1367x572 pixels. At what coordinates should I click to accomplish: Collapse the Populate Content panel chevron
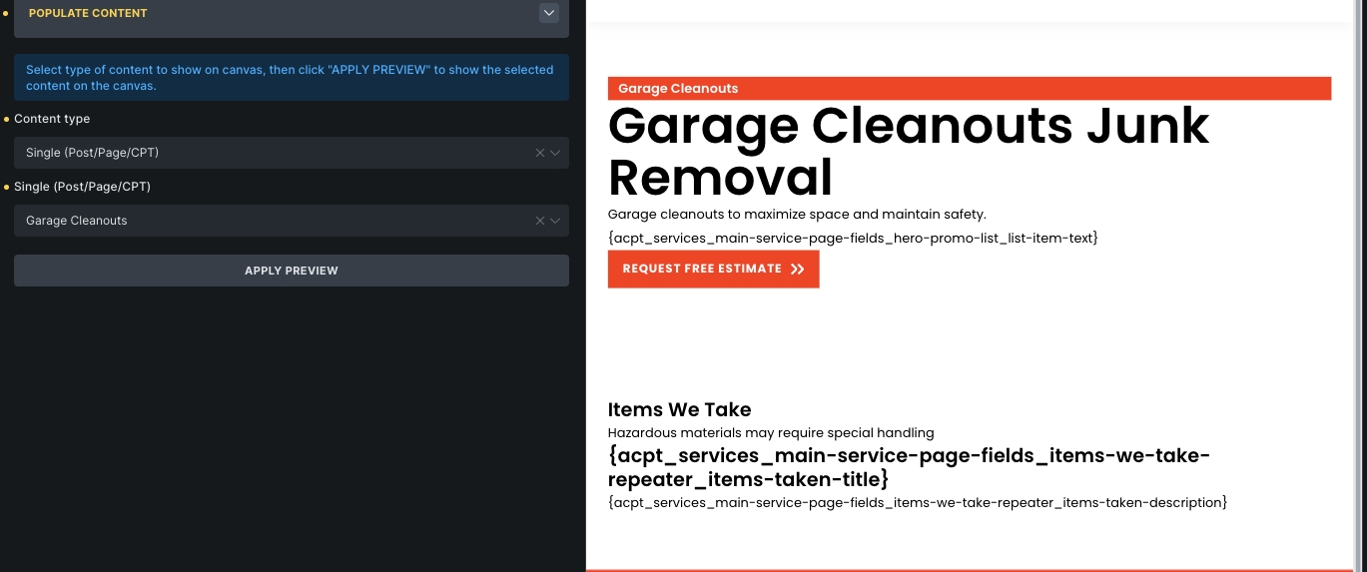pyautogui.click(x=548, y=13)
